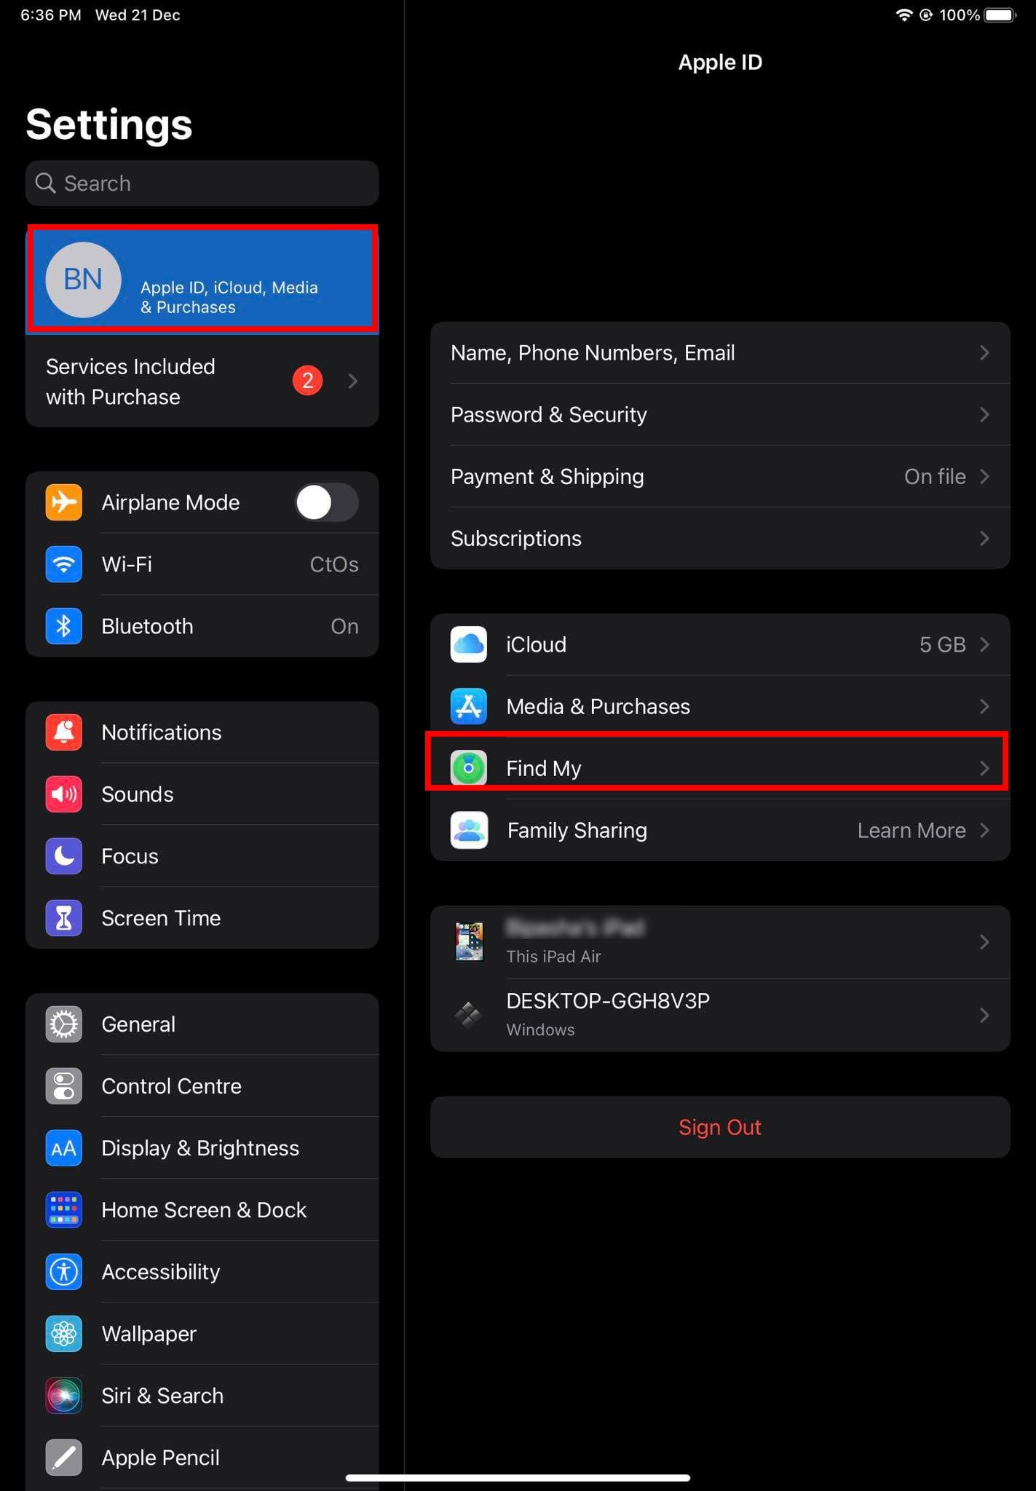Tap the Media & Purchases App Store icon
1036x1491 pixels.
469,706
